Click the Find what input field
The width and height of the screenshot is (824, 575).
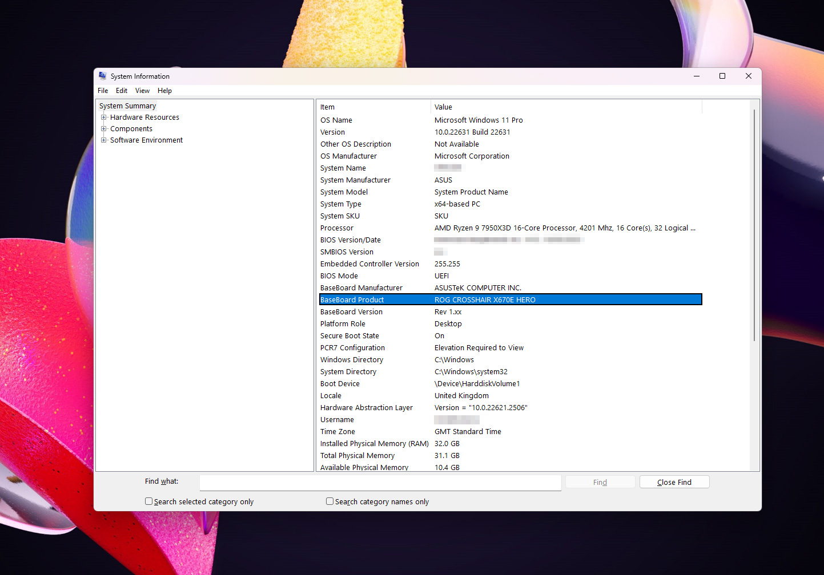[380, 483]
